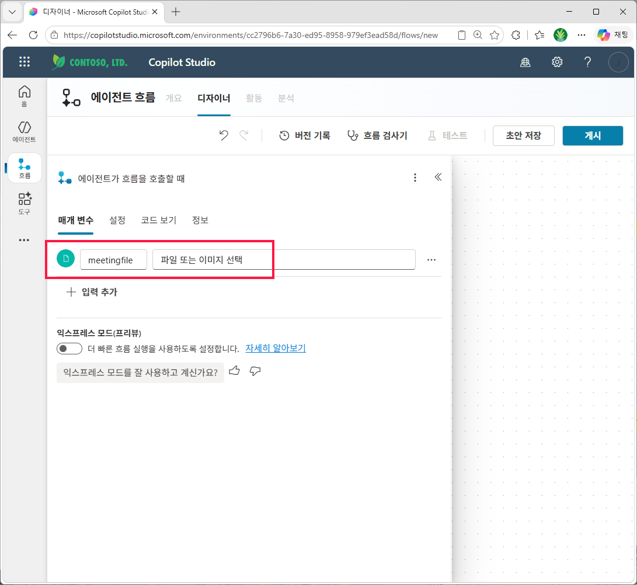The image size is (637, 585).
Task: Open the 자세히 알아보기 link
Action: (276, 348)
